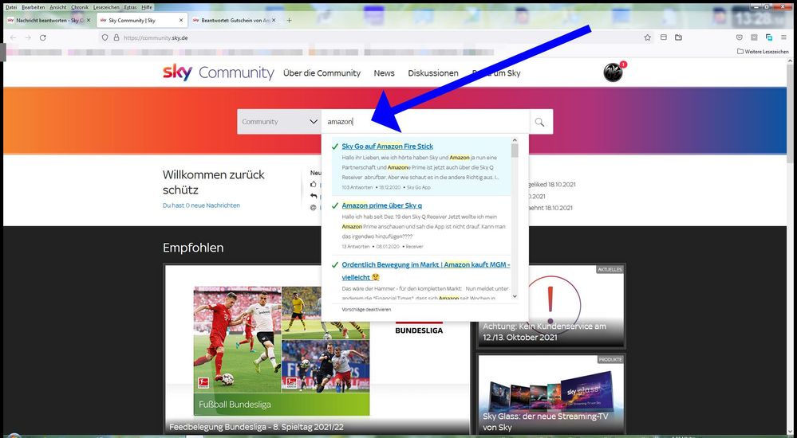Image resolution: width=797 pixels, height=438 pixels.
Task: Open Über die Community menu
Action: click(x=322, y=73)
